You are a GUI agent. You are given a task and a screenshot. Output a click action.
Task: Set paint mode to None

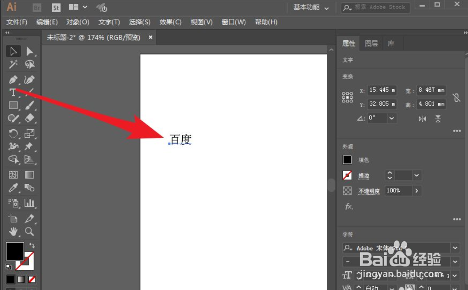[32, 279]
